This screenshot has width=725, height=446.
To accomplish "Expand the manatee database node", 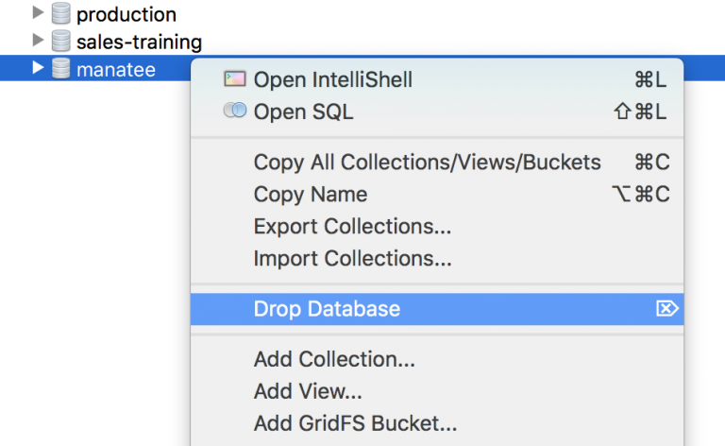I will pyautogui.click(x=38, y=68).
